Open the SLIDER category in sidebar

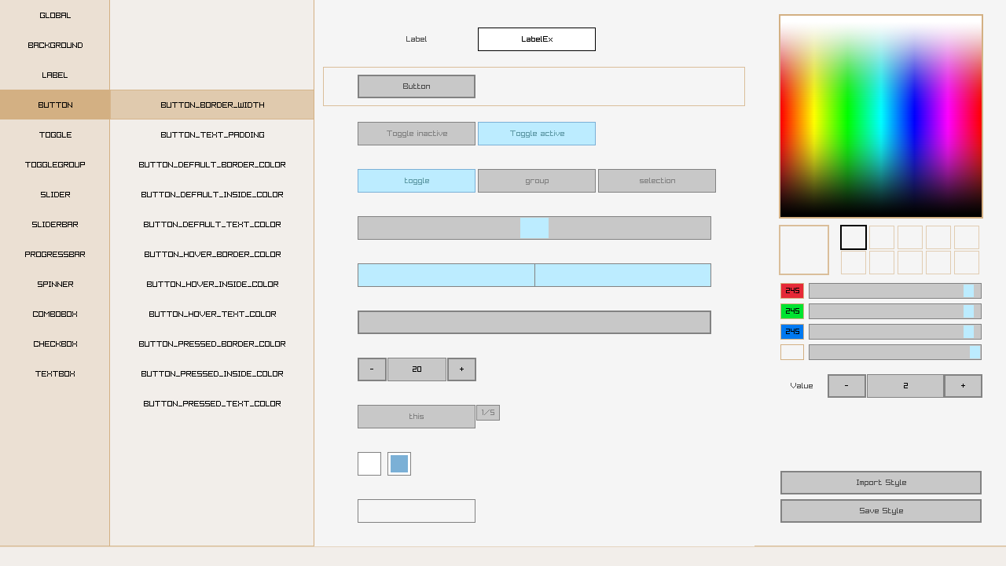[x=55, y=195]
